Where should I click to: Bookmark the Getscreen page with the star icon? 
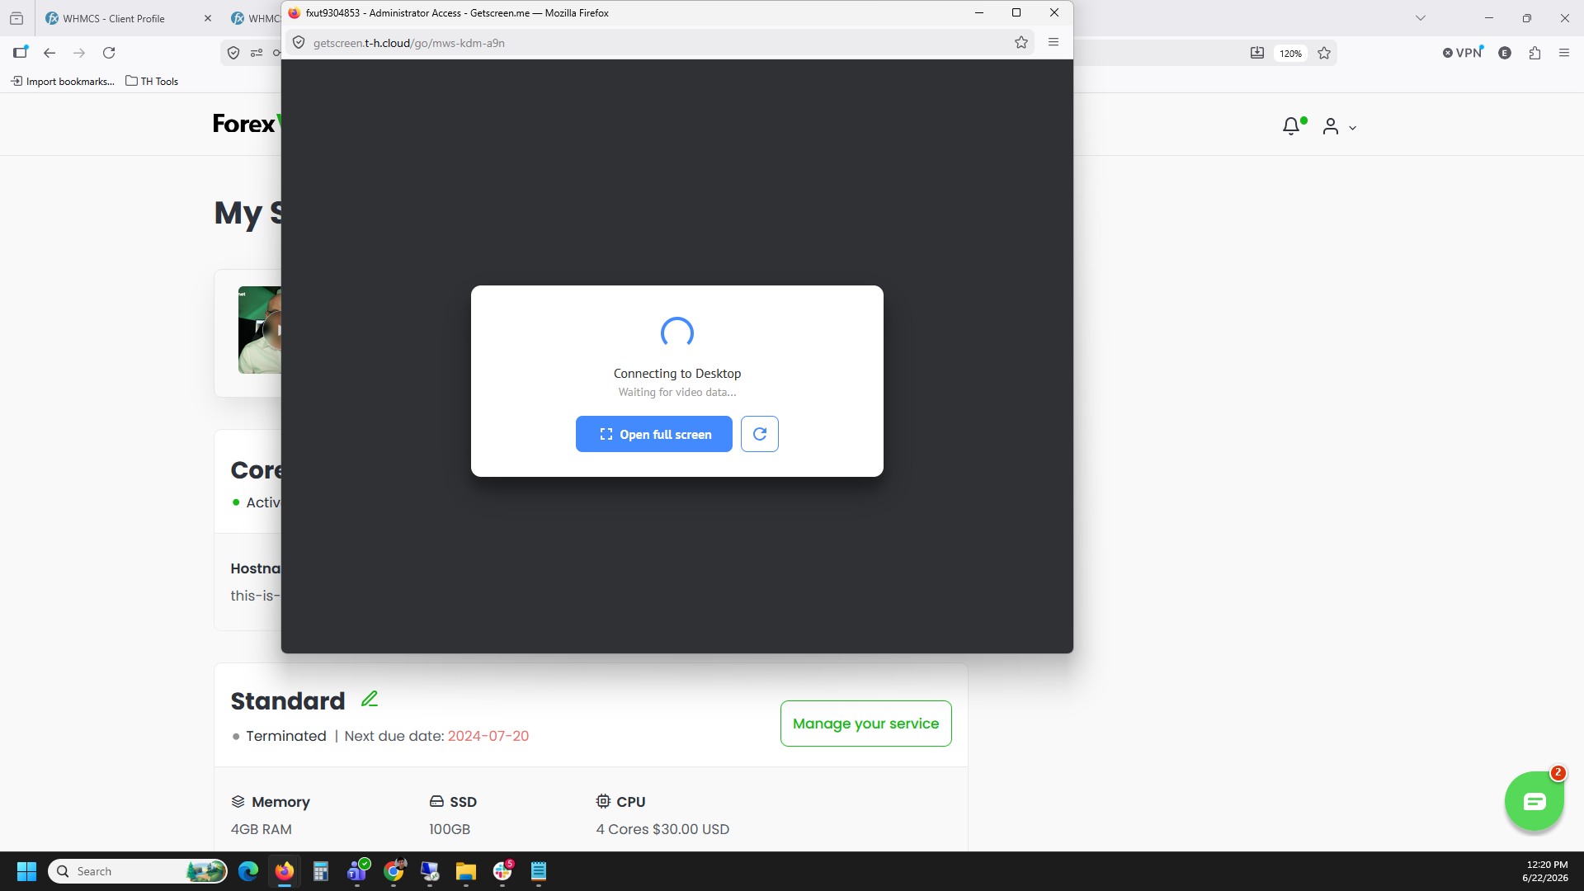click(1021, 43)
